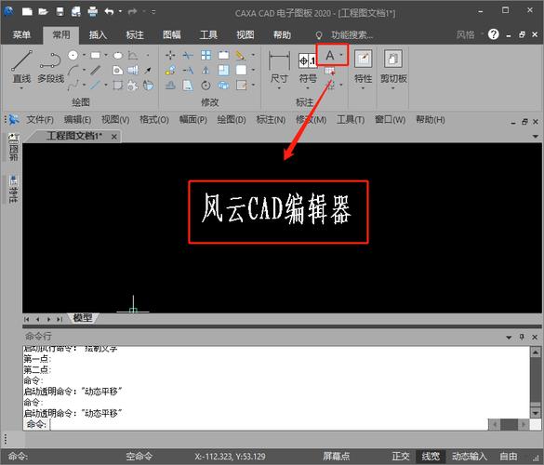This screenshot has width=544, height=465.
Task: Click the print icon in quick access bar
Action: [x=93, y=12]
